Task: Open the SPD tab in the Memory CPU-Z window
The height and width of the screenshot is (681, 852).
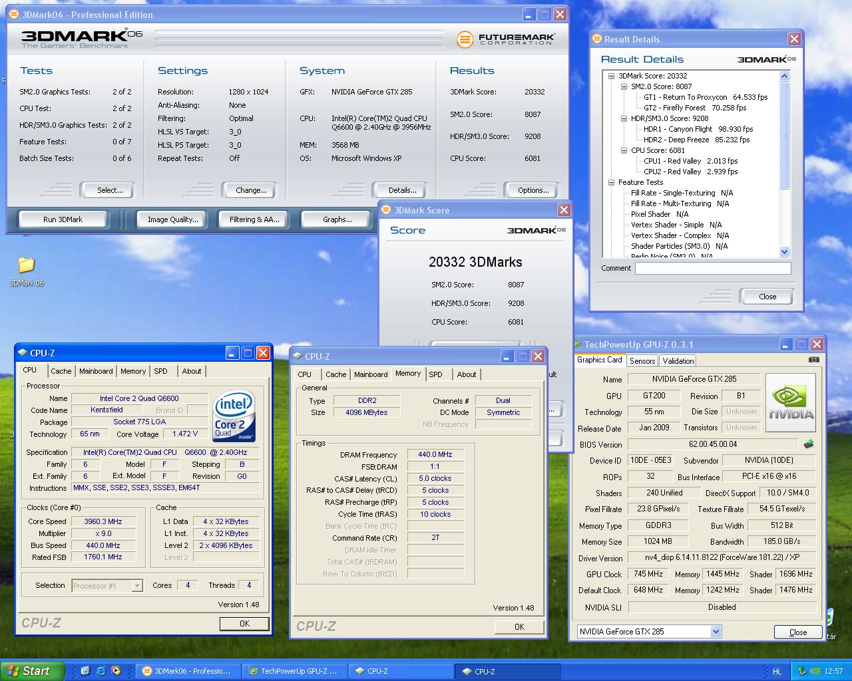Action: (x=435, y=374)
